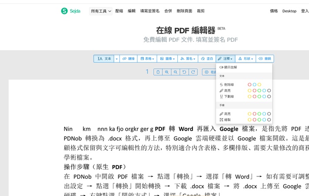Pick black for text 高亮 highlight

click(x=269, y=91)
